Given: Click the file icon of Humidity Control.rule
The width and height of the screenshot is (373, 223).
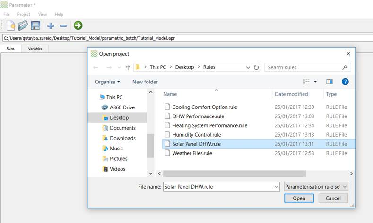Looking at the screenshot, I should (x=167, y=134).
